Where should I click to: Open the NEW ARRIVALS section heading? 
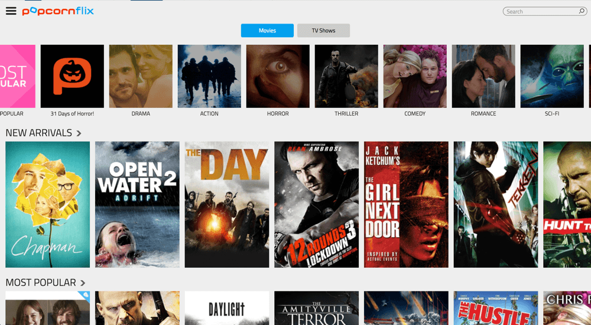(38, 133)
